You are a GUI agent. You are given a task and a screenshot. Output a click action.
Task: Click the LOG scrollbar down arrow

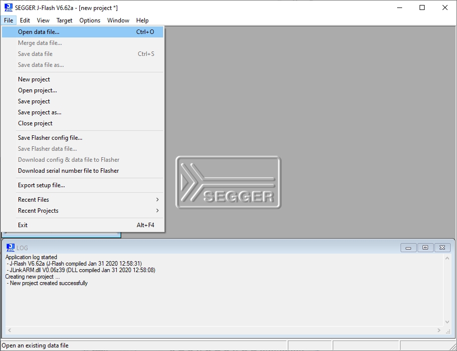pos(448,322)
